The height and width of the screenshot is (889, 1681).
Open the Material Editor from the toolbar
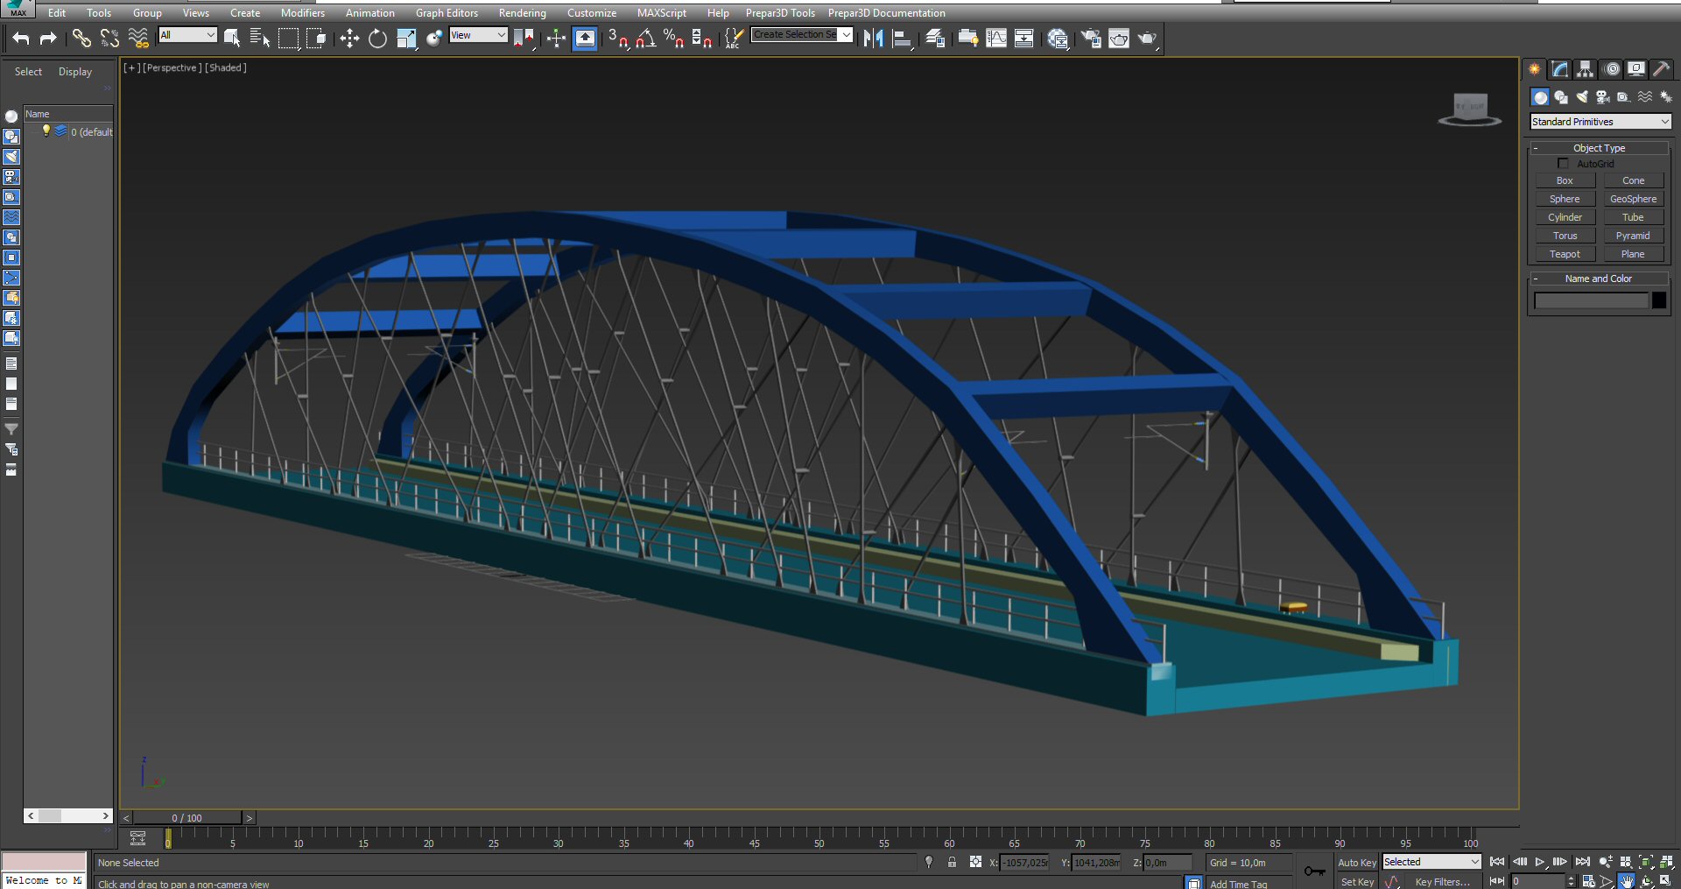point(1058,39)
